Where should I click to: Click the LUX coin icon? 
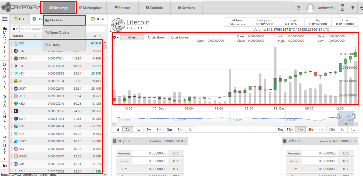16,134
